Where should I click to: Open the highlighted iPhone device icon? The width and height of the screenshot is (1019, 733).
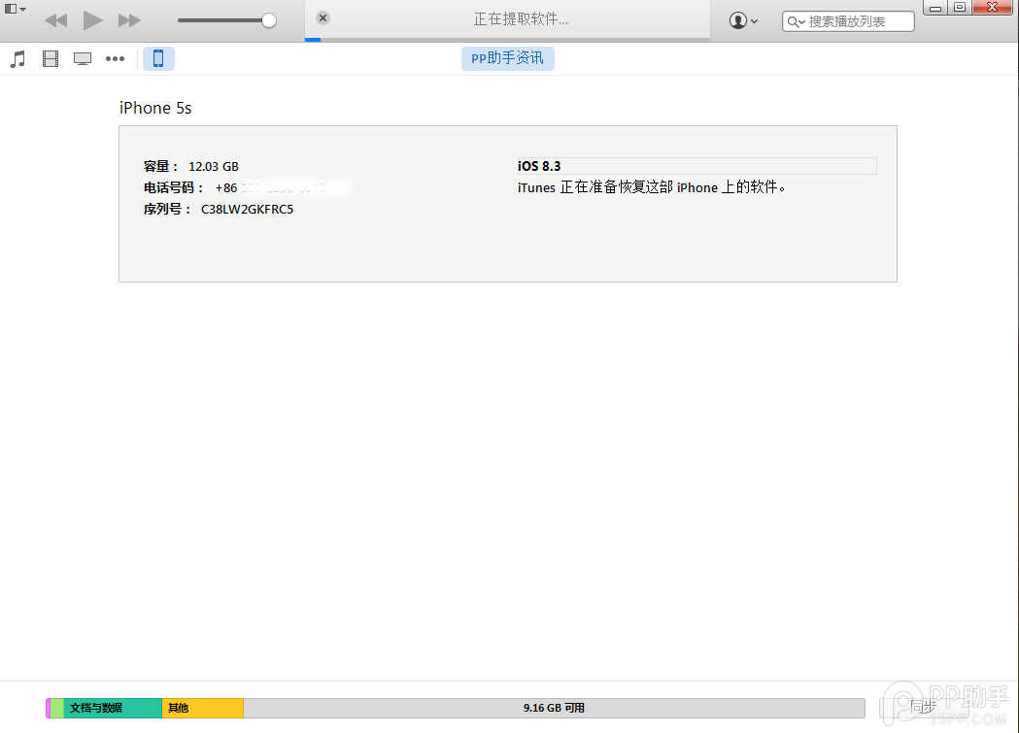pos(156,58)
